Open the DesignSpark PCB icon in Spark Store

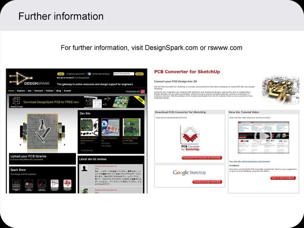tap(16, 185)
